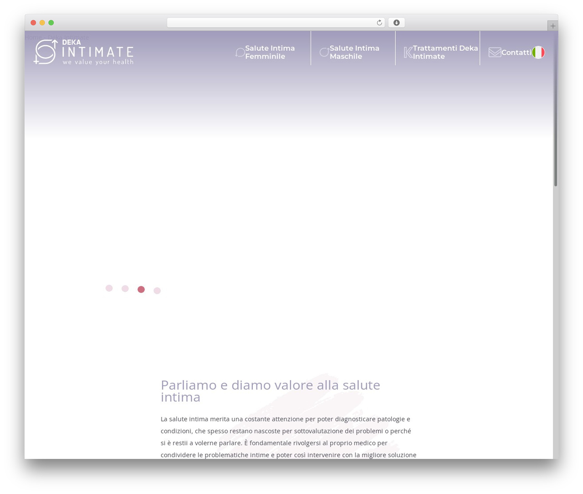Open the Salute Intima Maschile menu
The height and width of the screenshot is (494, 583).
354,52
